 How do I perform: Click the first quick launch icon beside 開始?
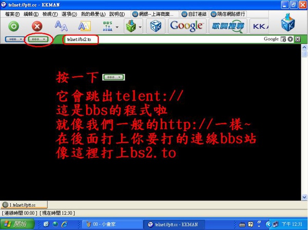(x=46, y=224)
